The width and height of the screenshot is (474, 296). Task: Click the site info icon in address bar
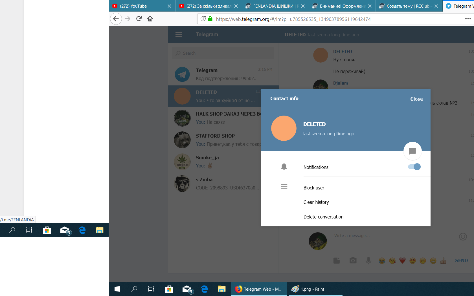point(203,19)
